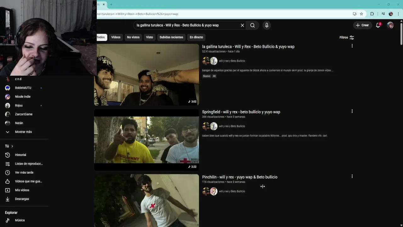Start voice search with microphone icon
403x227 pixels.
pos(267,25)
